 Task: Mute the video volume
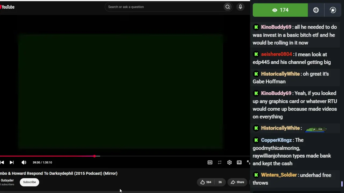[x=24, y=162]
